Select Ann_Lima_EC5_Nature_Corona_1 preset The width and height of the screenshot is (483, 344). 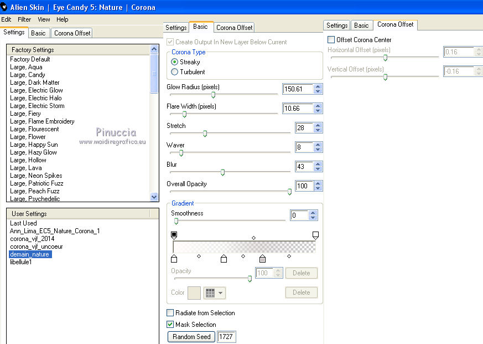[x=55, y=231]
